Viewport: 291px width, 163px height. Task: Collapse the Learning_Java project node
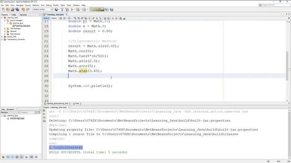[x=2, y=18]
